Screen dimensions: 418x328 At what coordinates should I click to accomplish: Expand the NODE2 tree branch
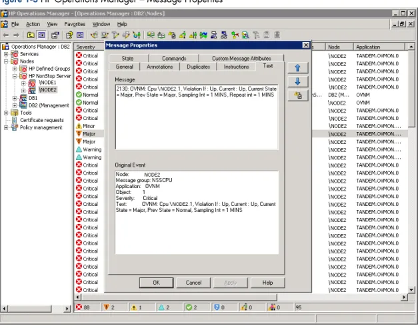point(23,91)
